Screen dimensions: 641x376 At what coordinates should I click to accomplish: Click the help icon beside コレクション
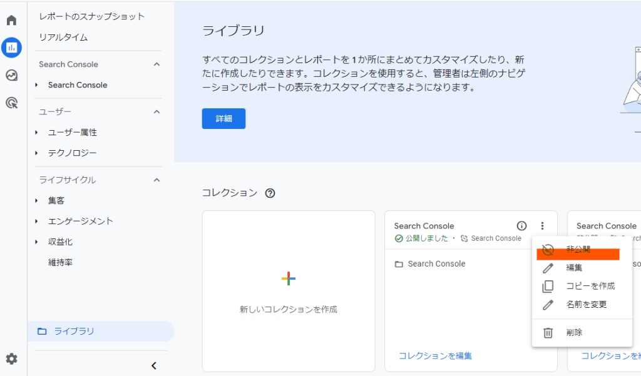pyautogui.click(x=270, y=193)
